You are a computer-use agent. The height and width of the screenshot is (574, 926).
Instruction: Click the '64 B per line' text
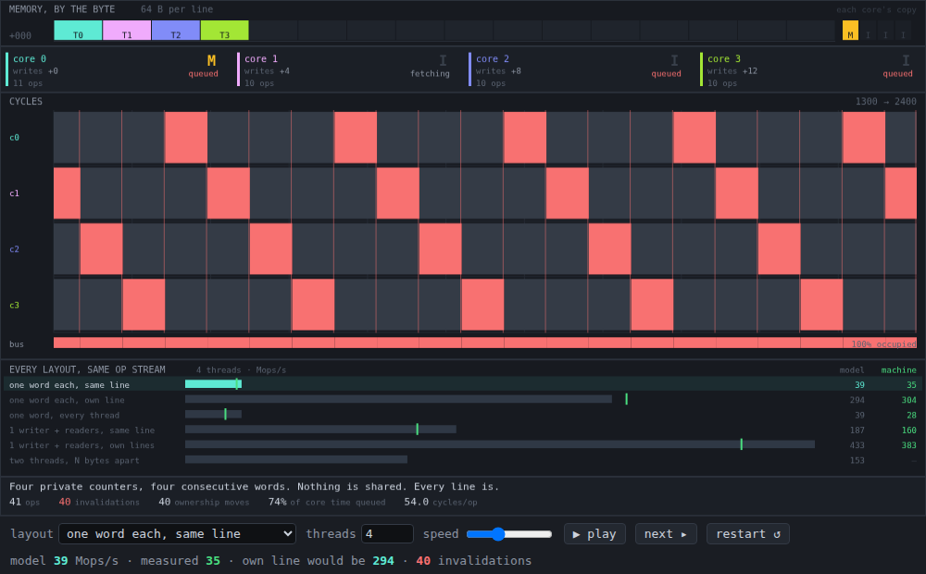tap(177, 9)
